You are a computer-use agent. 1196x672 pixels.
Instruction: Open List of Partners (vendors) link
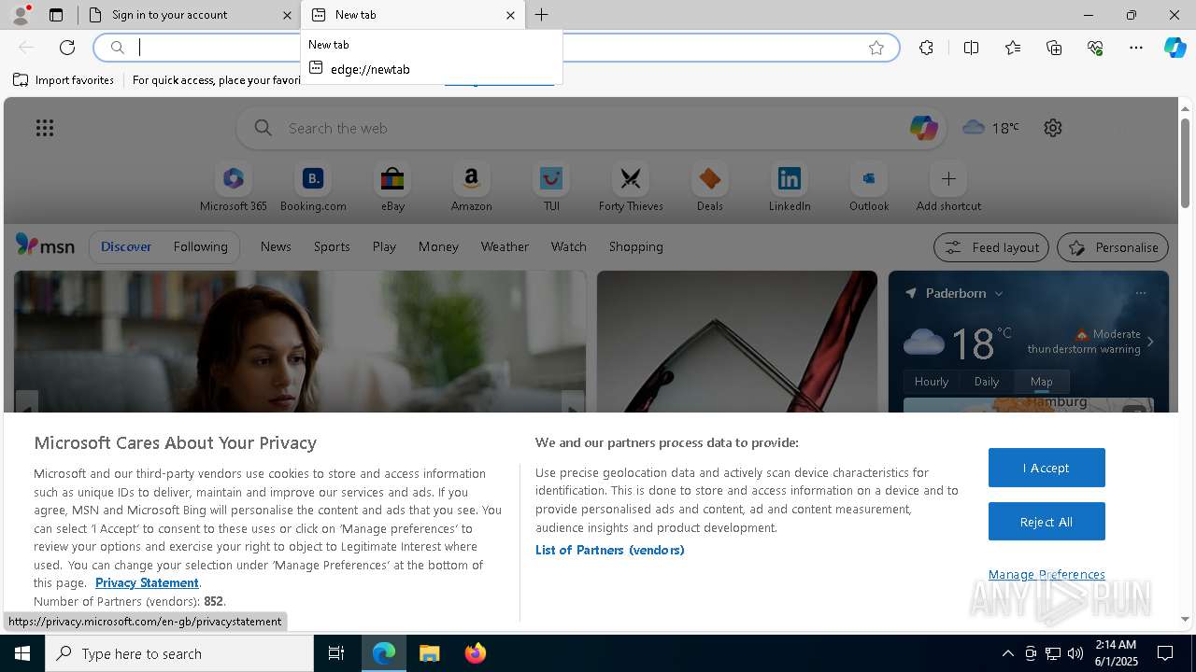click(x=610, y=550)
